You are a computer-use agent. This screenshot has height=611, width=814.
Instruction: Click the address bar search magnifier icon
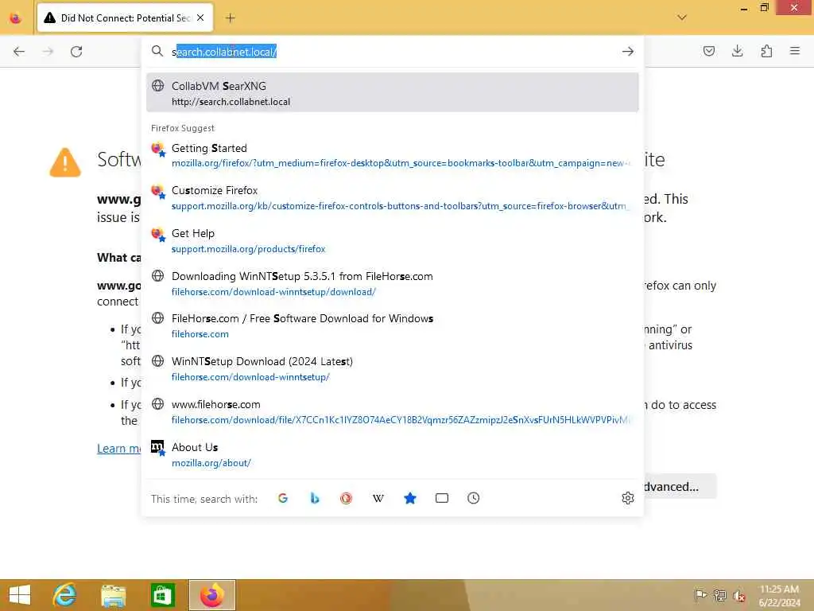click(157, 51)
